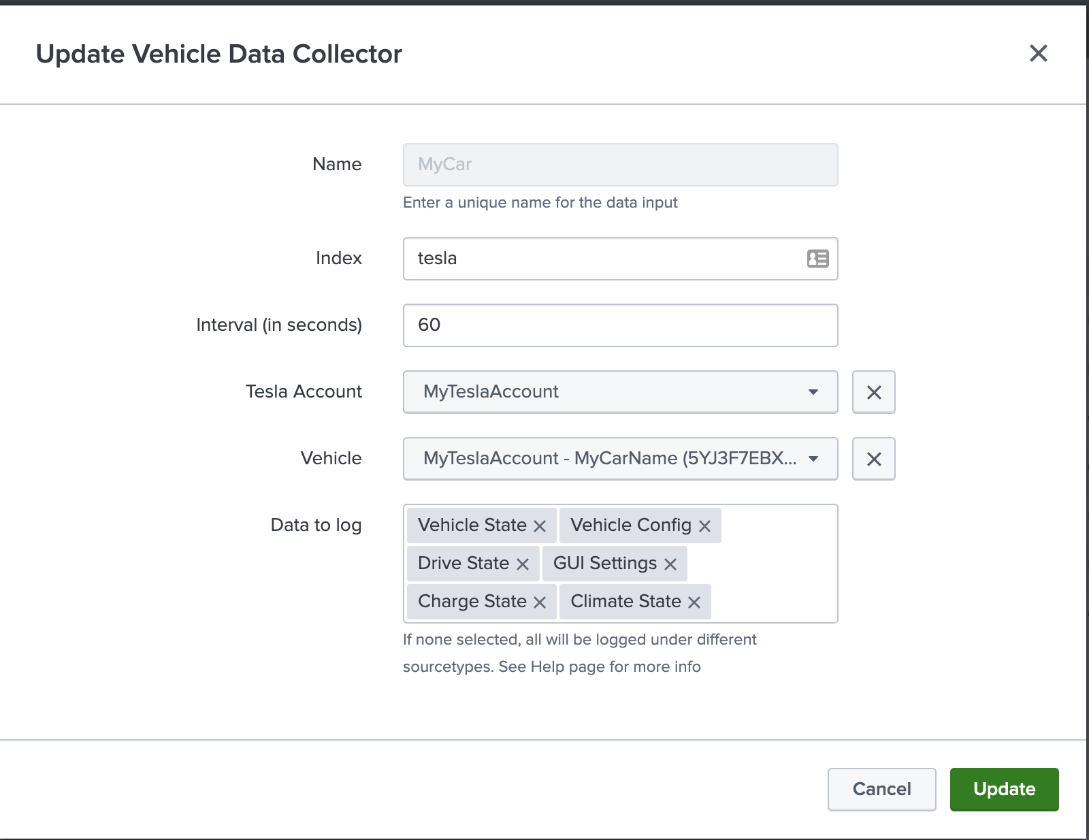Click the disabled Name field MyCar
The image size is (1089, 840).
620,165
